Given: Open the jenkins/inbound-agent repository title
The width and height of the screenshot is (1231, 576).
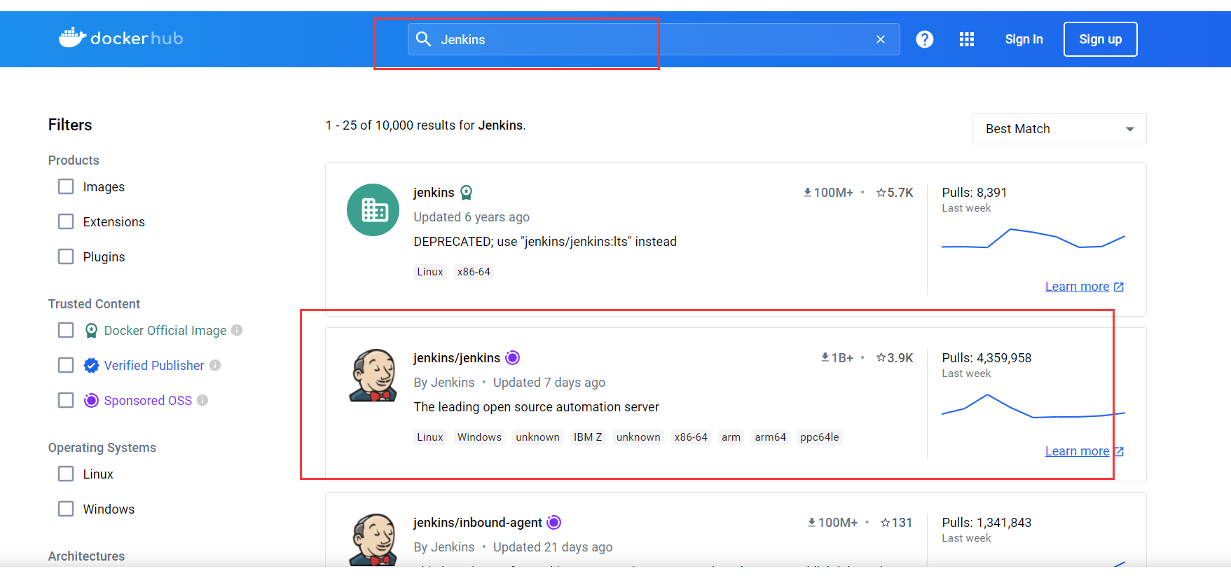Looking at the screenshot, I should point(477,523).
